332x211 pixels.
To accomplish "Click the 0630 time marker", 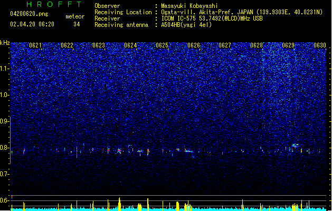I will click(320, 45).
